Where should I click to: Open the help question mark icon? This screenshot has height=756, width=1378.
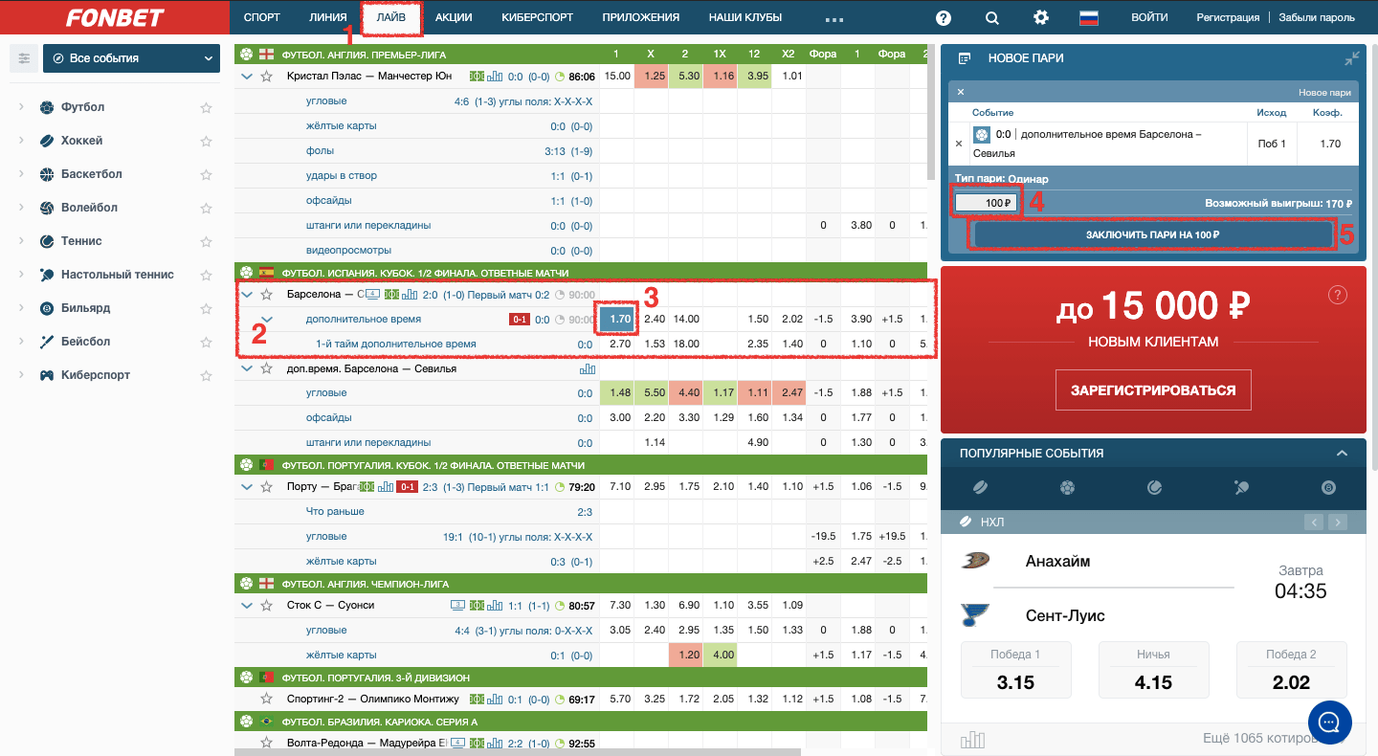click(944, 17)
